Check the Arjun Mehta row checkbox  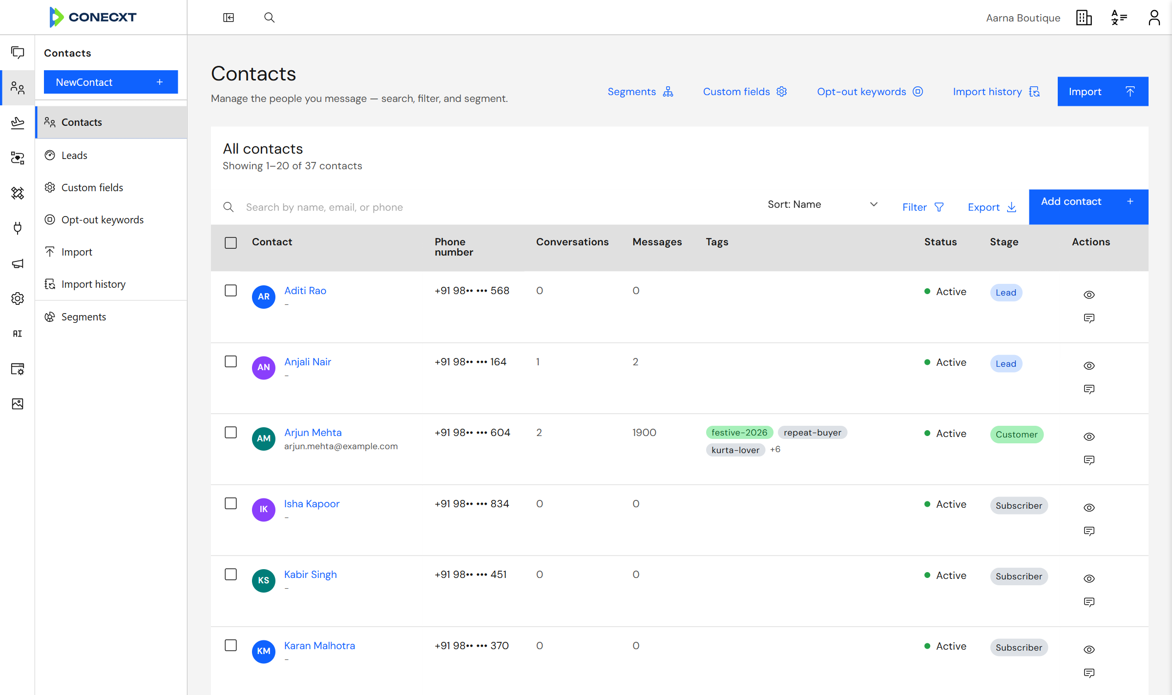(x=230, y=433)
